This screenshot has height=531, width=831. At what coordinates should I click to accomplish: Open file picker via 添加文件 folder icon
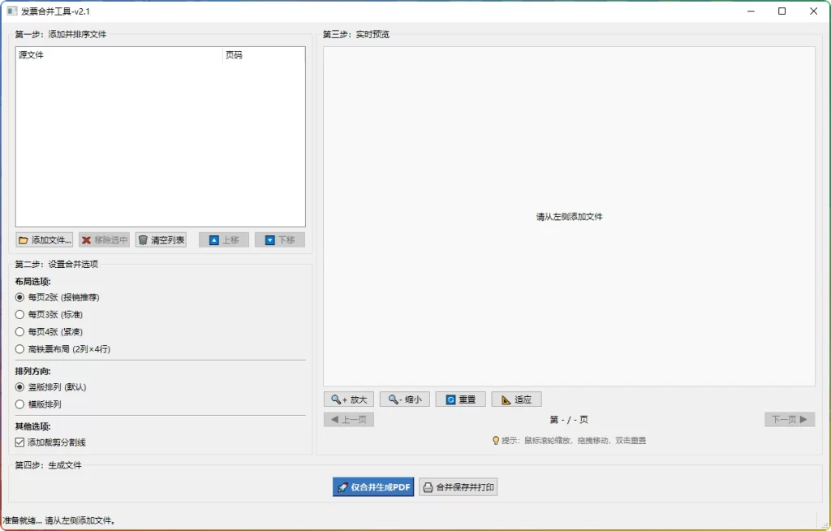pos(24,240)
